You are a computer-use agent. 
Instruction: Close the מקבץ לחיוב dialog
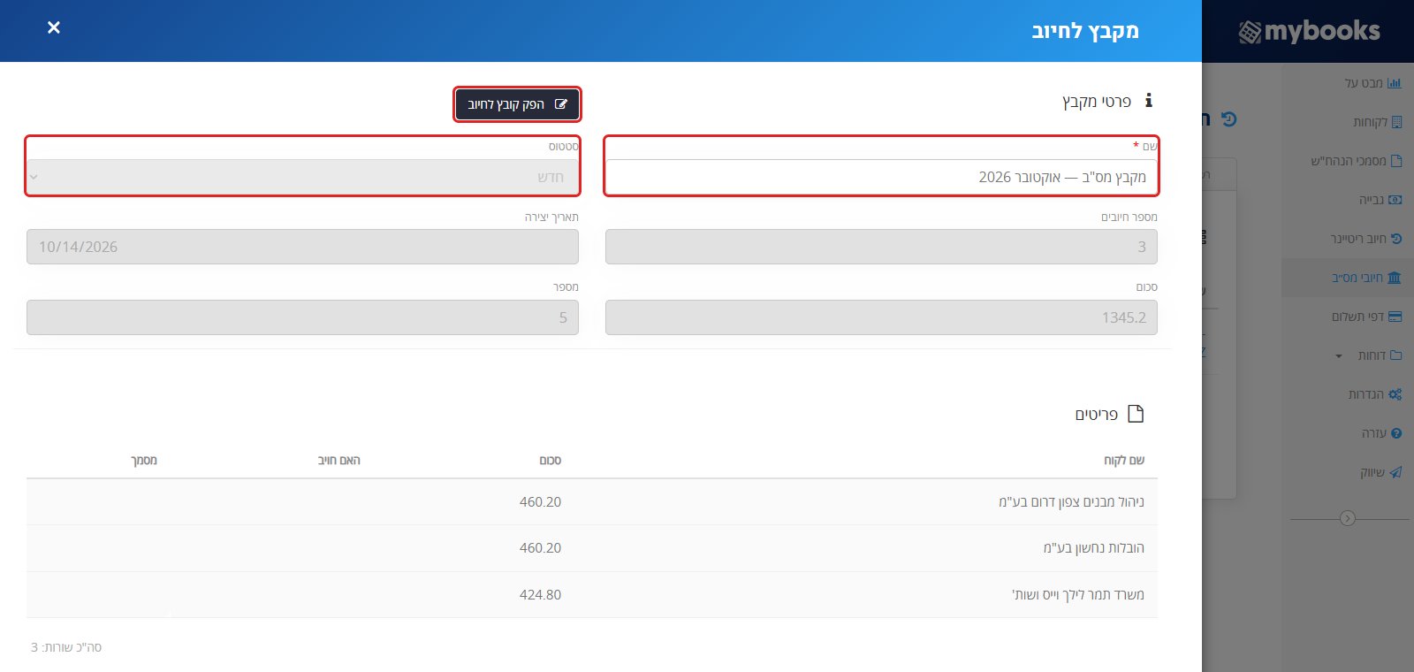pyautogui.click(x=54, y=27)
